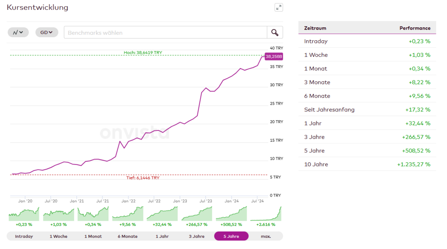Choose the 1 Monat time range

click(93, 236)
